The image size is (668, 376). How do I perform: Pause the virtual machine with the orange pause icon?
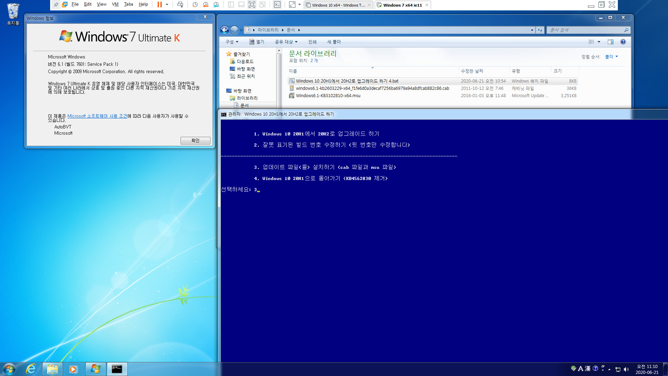click(x=160, y=5)
